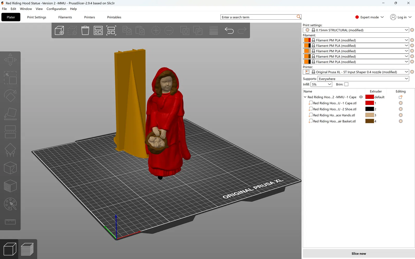Screen dimensions: 415x259
Task: Click the black extruder swatch for Shoe.stl
Action: pos(370,109)
